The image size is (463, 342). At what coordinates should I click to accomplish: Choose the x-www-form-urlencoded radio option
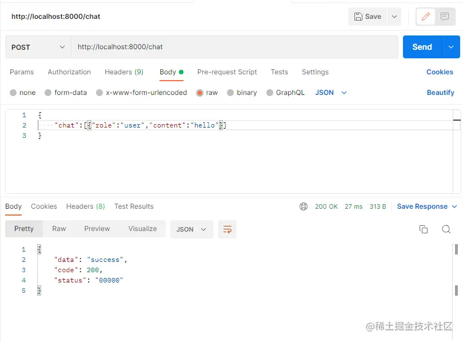tap(99, 93)
